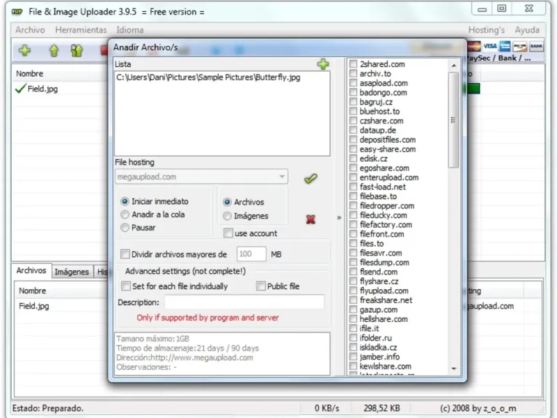This screenshot has height=418, width=557.
Task: Open the Ayuda menu
Action: [527, 30]
